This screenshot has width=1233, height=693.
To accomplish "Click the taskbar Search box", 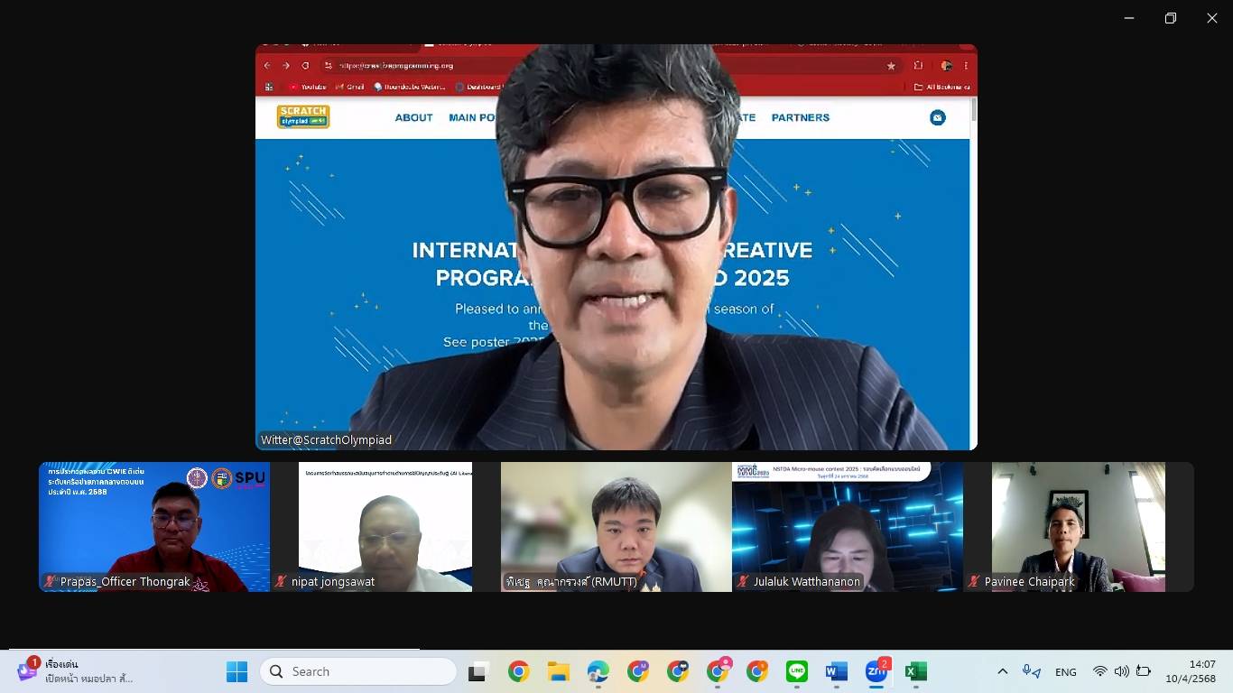I will [358, 671].
